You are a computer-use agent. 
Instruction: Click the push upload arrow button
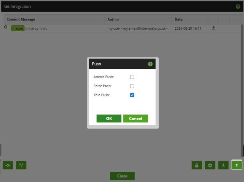tap(237, 165)
